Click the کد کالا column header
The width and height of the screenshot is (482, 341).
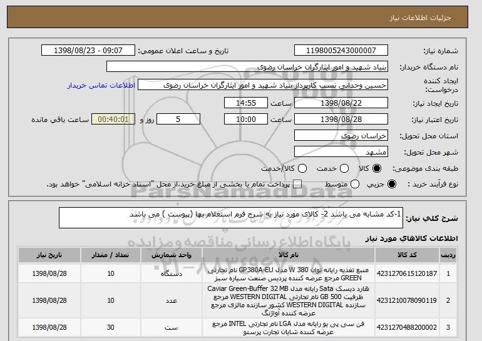[x=407, y=255]
